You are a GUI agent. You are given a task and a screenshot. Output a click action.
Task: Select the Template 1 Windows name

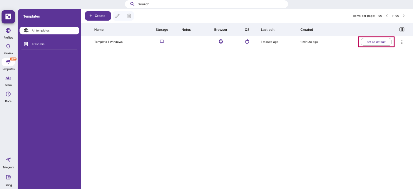tap(108, 42)
